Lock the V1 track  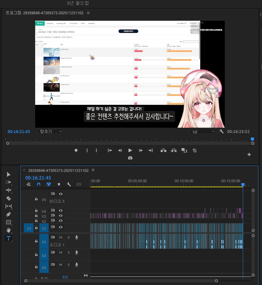click(x=36, y=228)
